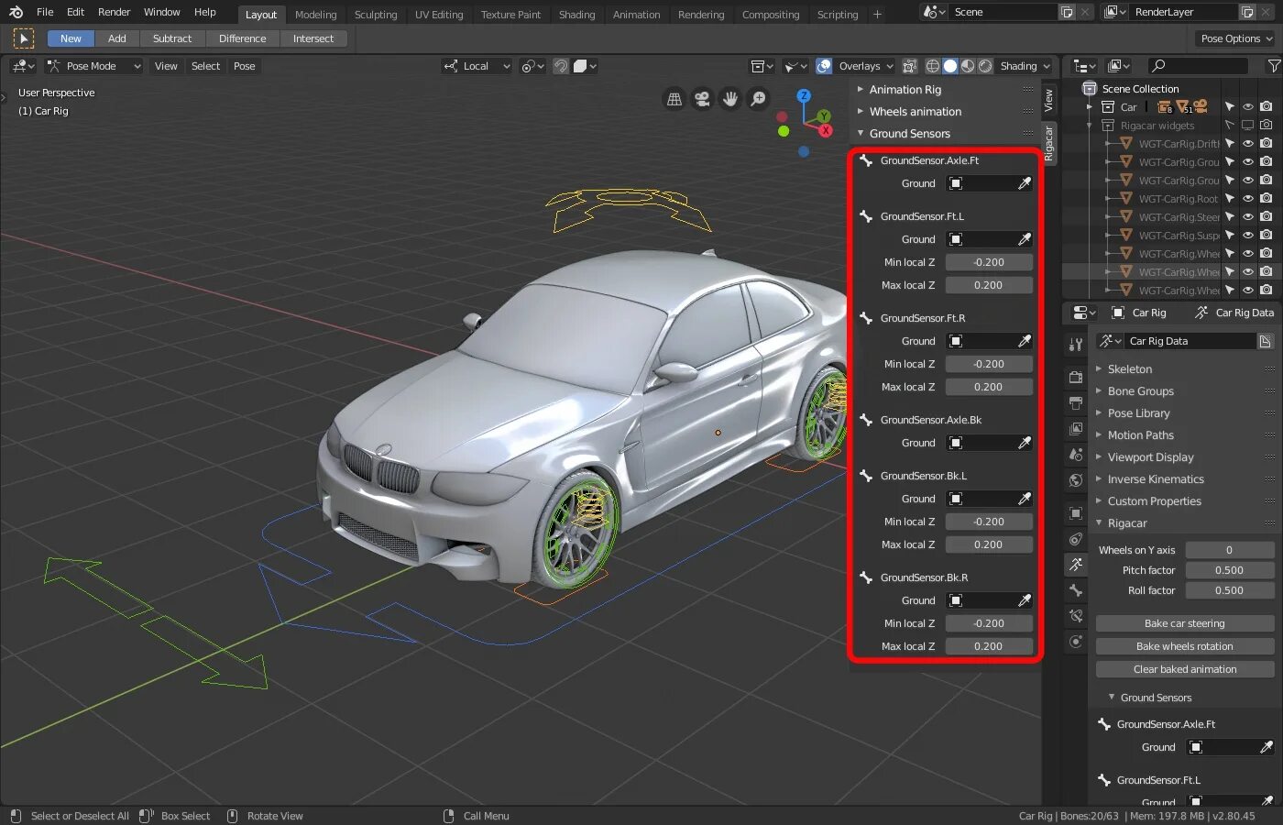The image size is (1283, 825).
Task: Toggle orthographic/perspective grid view icon
Action: coord(674,99)
